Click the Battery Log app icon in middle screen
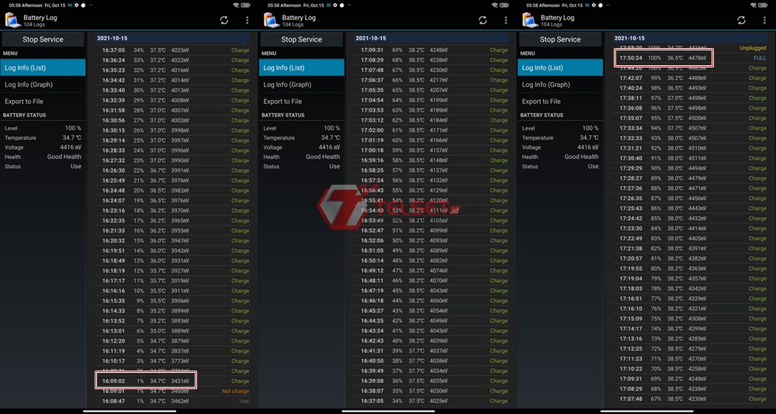The image size is (776, 414). tap(271, 20)
